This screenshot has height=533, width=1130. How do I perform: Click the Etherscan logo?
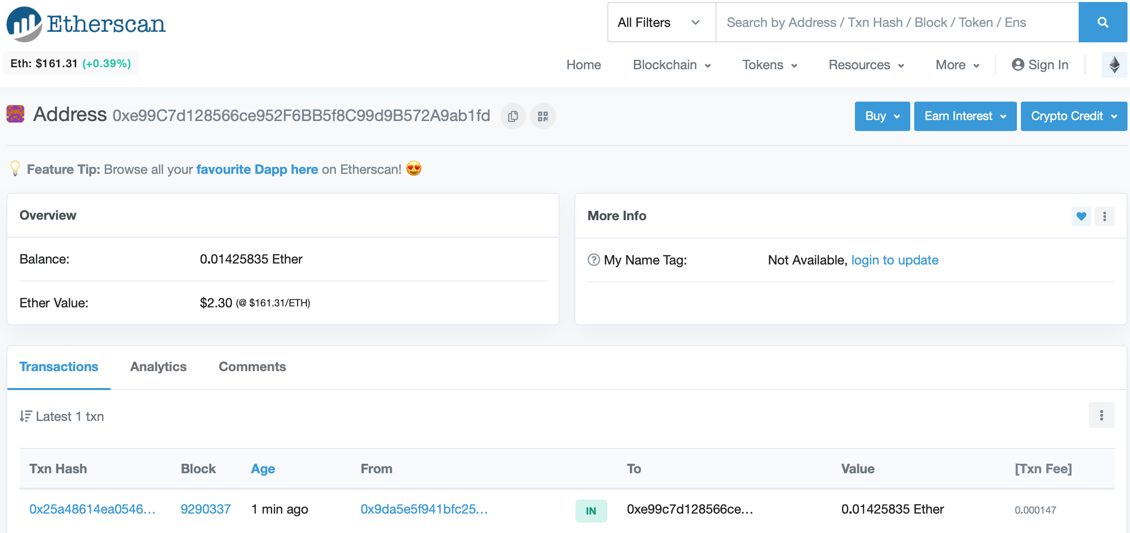86,23
